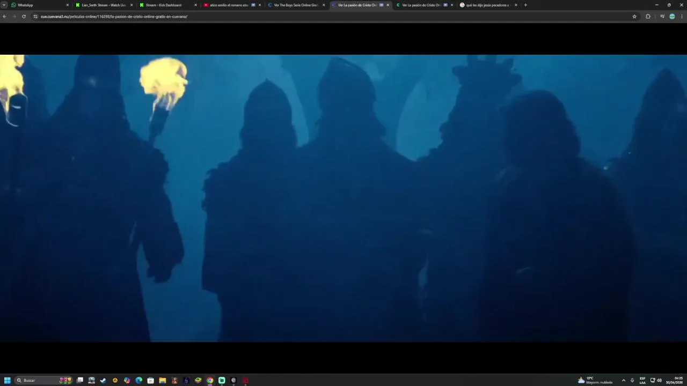Open the tab search dropdown arrow
The height and width of the screenshot is (386, 687).
pos(4,5)
